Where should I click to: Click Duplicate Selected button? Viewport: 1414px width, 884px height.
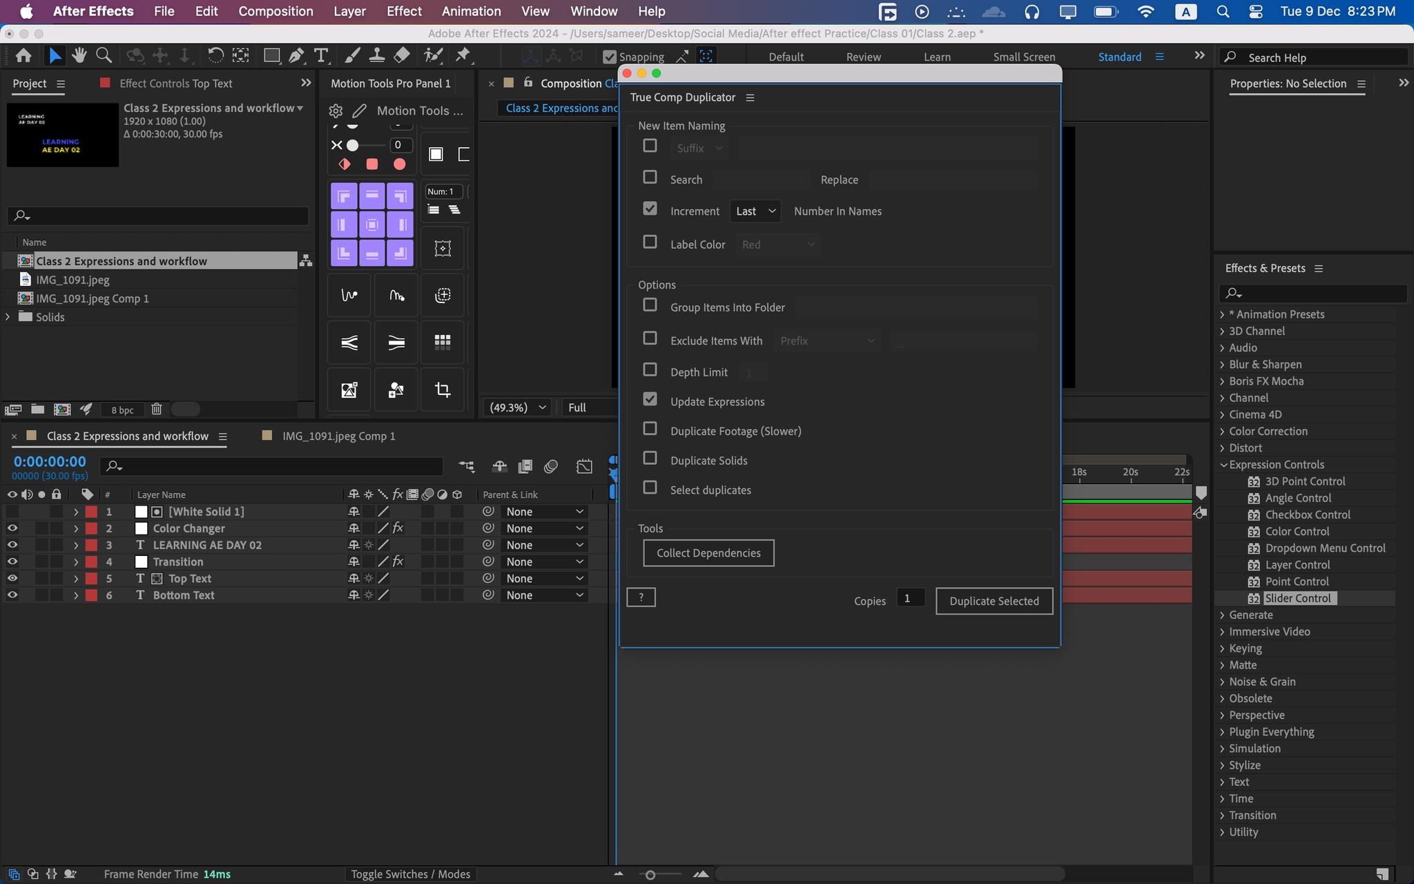994,601
